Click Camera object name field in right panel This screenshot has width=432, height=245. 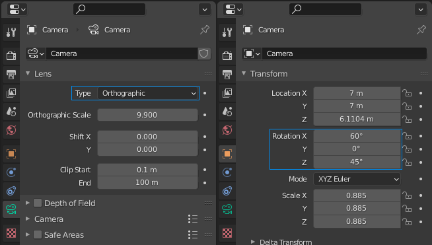tap(344, 53)
